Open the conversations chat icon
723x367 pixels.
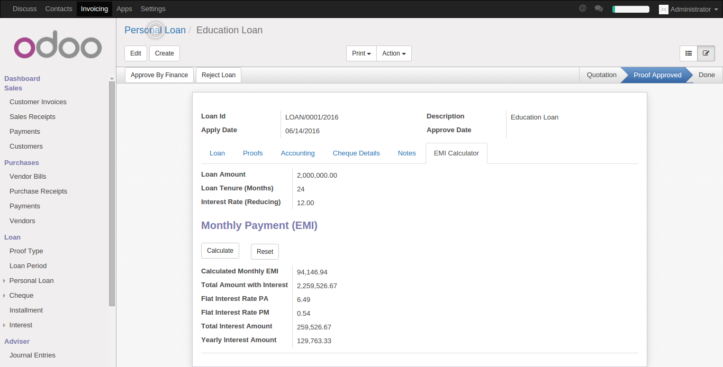(x=599, y=8)
